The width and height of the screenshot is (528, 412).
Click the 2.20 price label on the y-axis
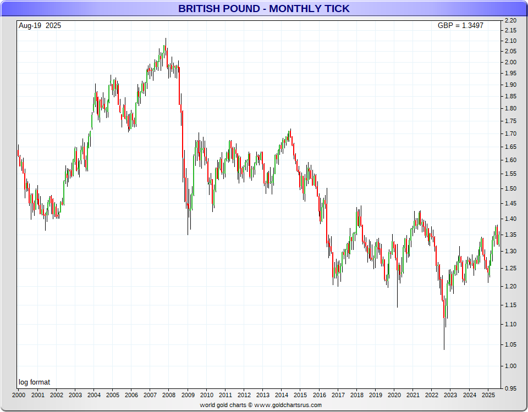(x=511, y=20)
